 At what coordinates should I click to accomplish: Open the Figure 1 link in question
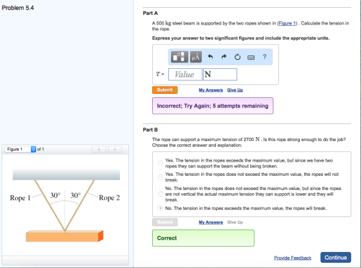[x=287, y=23]
